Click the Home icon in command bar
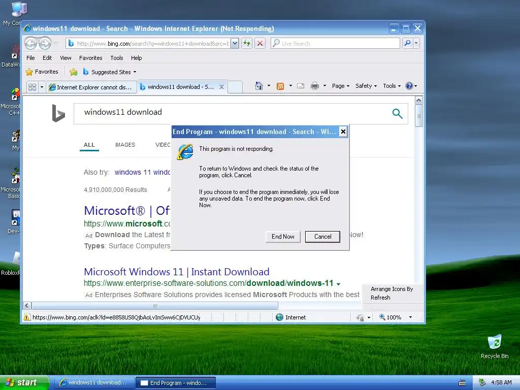 pos(258,86)
